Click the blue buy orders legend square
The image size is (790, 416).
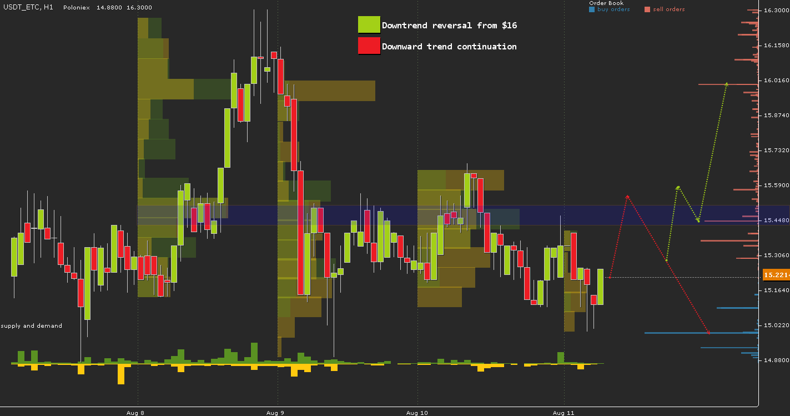click(x=592, y=9)
